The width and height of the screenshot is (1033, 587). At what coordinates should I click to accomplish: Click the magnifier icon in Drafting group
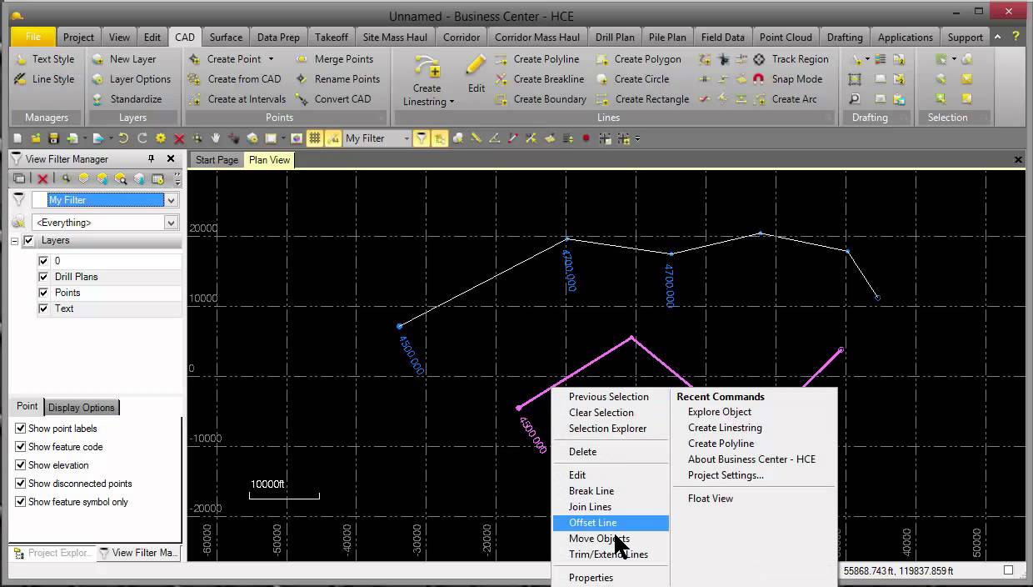pyautogui.click(x=855, y=98)
